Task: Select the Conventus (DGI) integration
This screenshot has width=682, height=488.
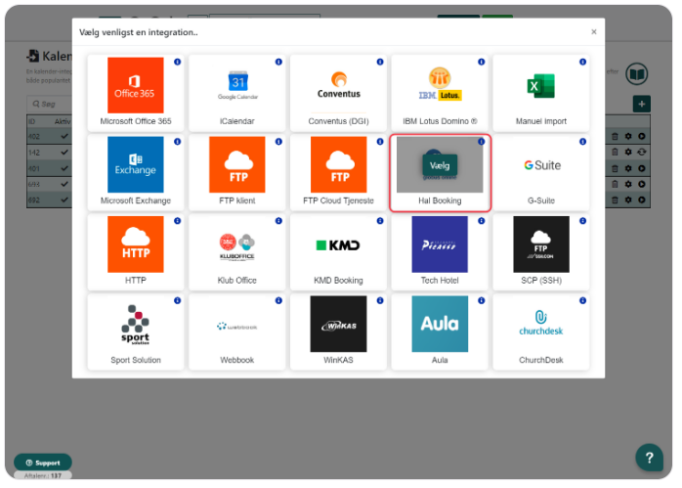Action: pos(338,93)
